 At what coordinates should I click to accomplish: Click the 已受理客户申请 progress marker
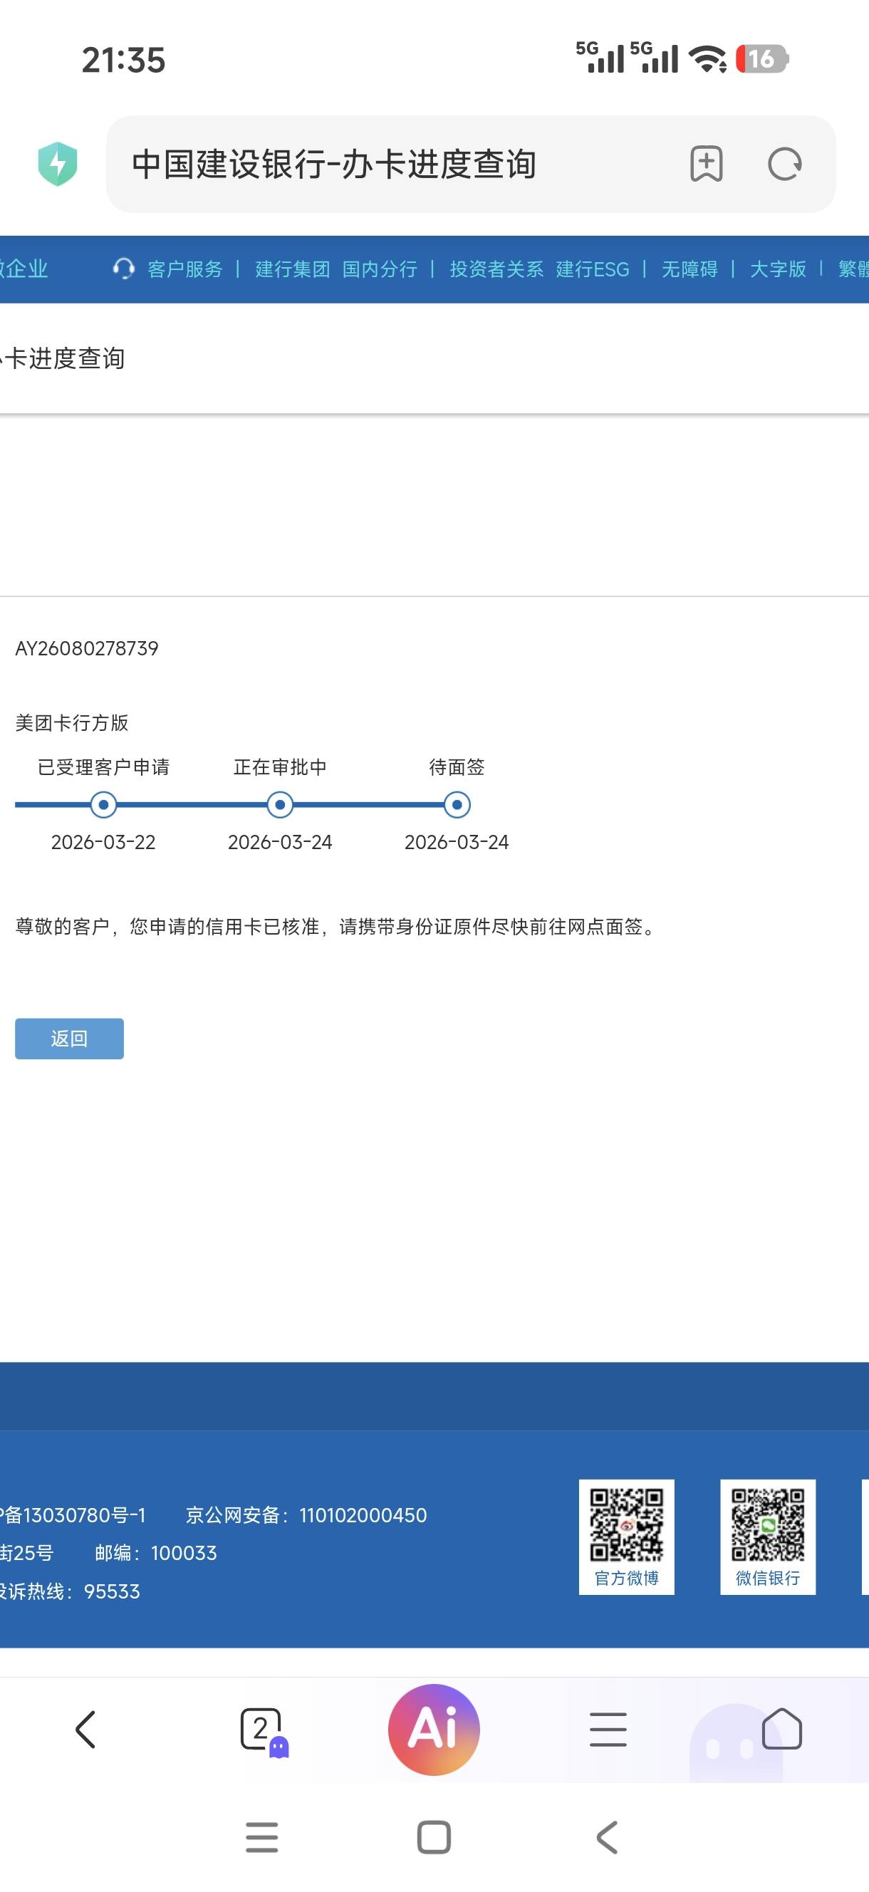pos(103,805)
